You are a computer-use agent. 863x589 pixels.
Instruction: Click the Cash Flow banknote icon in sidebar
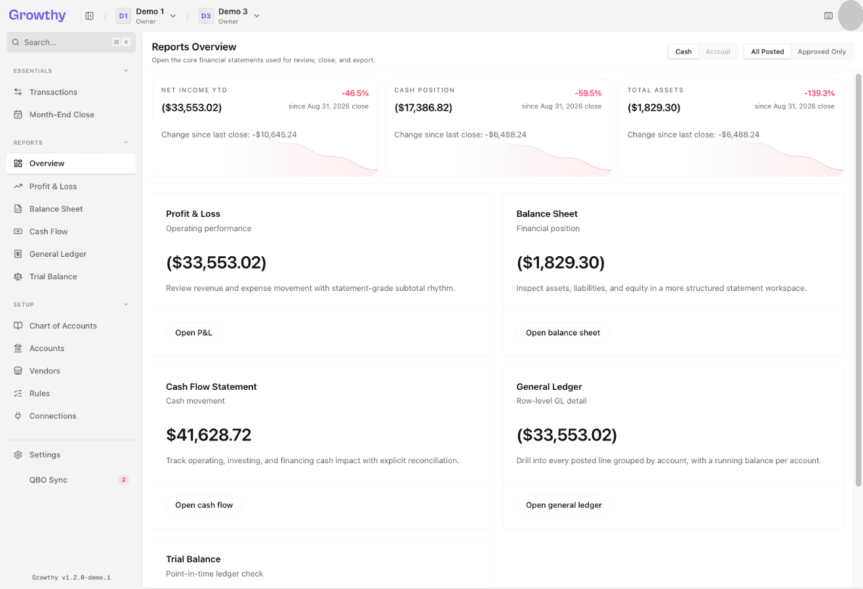point(18,232)
